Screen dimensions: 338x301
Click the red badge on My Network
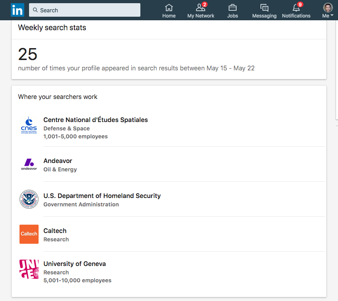[204, 4]
